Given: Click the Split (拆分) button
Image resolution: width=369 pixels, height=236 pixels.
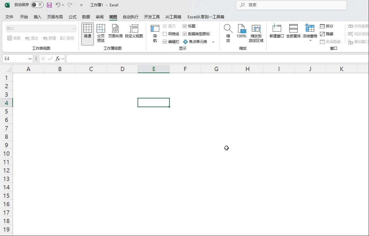Looking at the screenshot, I should pyautogui.click(x=327, y=26).
